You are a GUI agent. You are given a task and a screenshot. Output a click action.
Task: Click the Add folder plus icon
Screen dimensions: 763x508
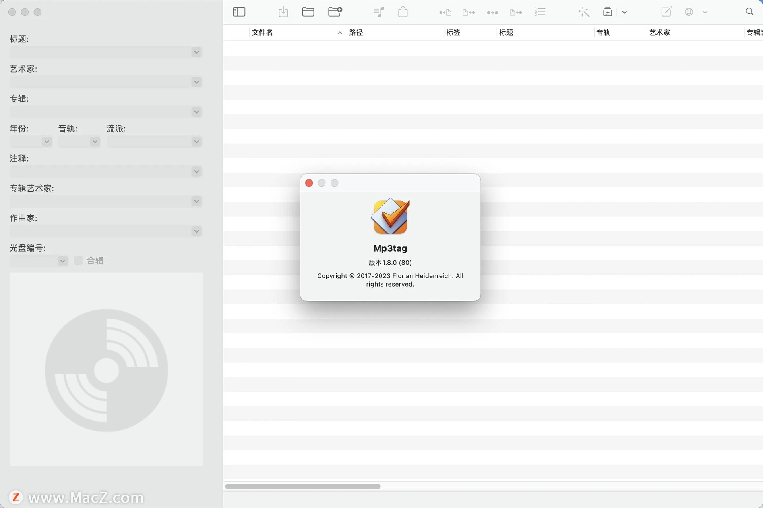335,12
